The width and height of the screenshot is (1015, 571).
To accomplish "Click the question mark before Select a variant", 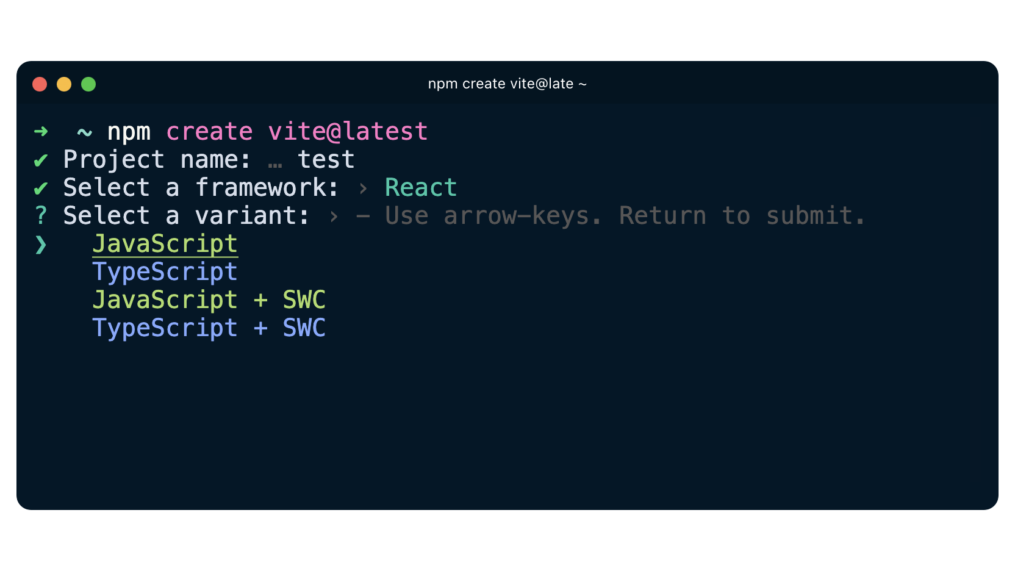I will (x=41, y=215).
